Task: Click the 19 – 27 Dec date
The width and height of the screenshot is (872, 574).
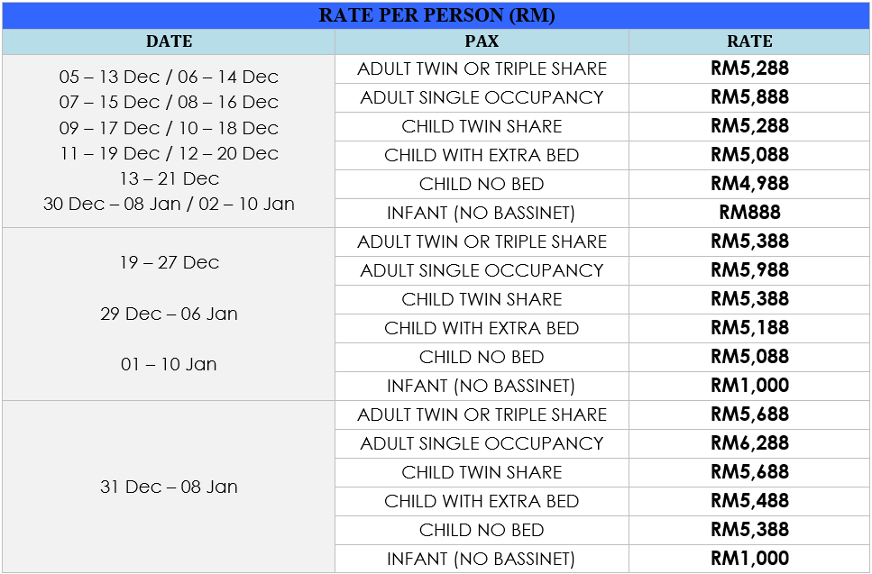Action: click(x=169, y=262)
